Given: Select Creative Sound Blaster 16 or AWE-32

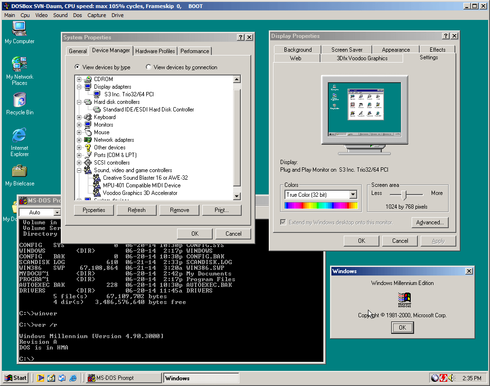Looking at the screenshot, I should tap(145, 178).
